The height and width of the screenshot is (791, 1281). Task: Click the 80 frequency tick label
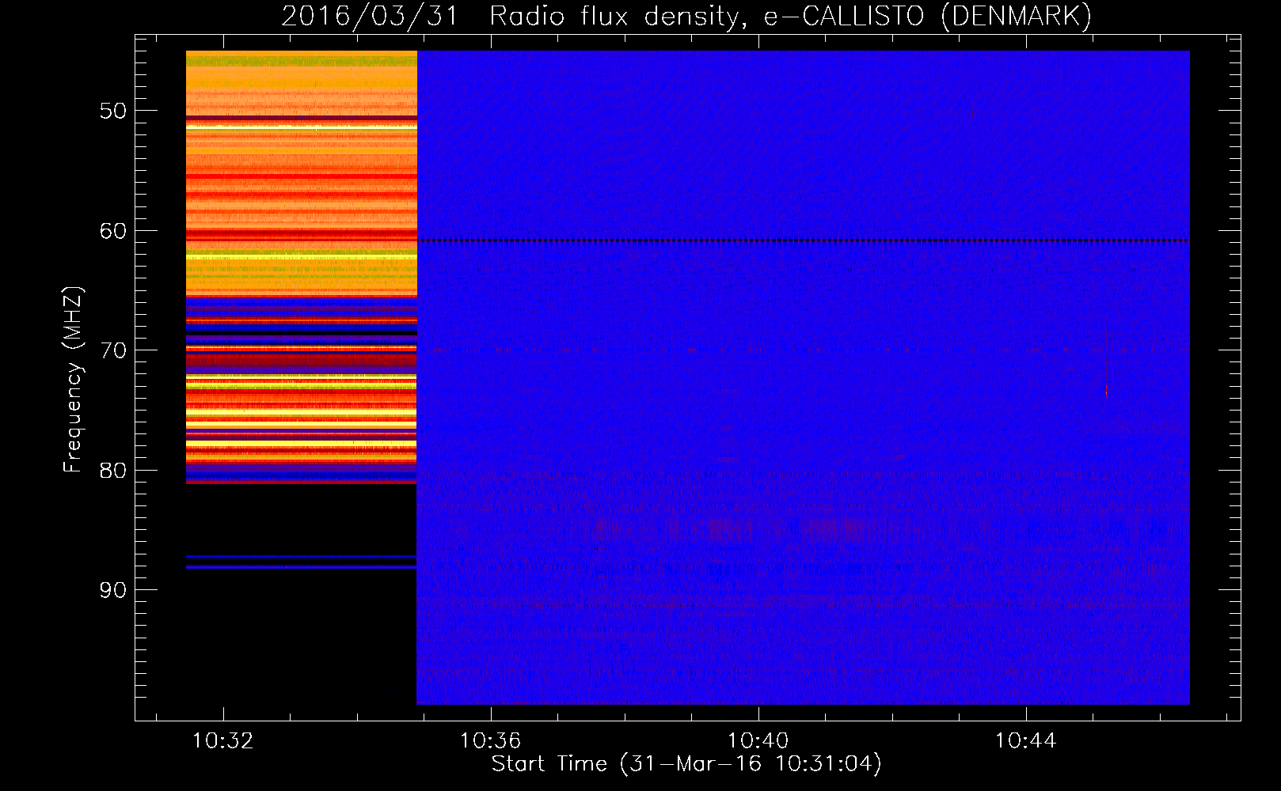113,471
